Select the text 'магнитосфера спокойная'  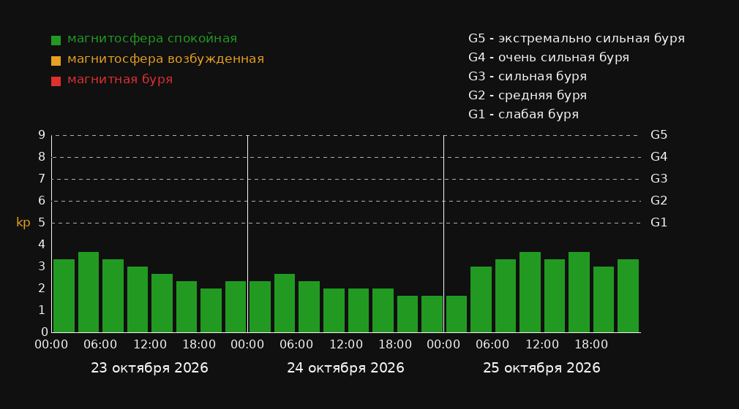[152, 39]
